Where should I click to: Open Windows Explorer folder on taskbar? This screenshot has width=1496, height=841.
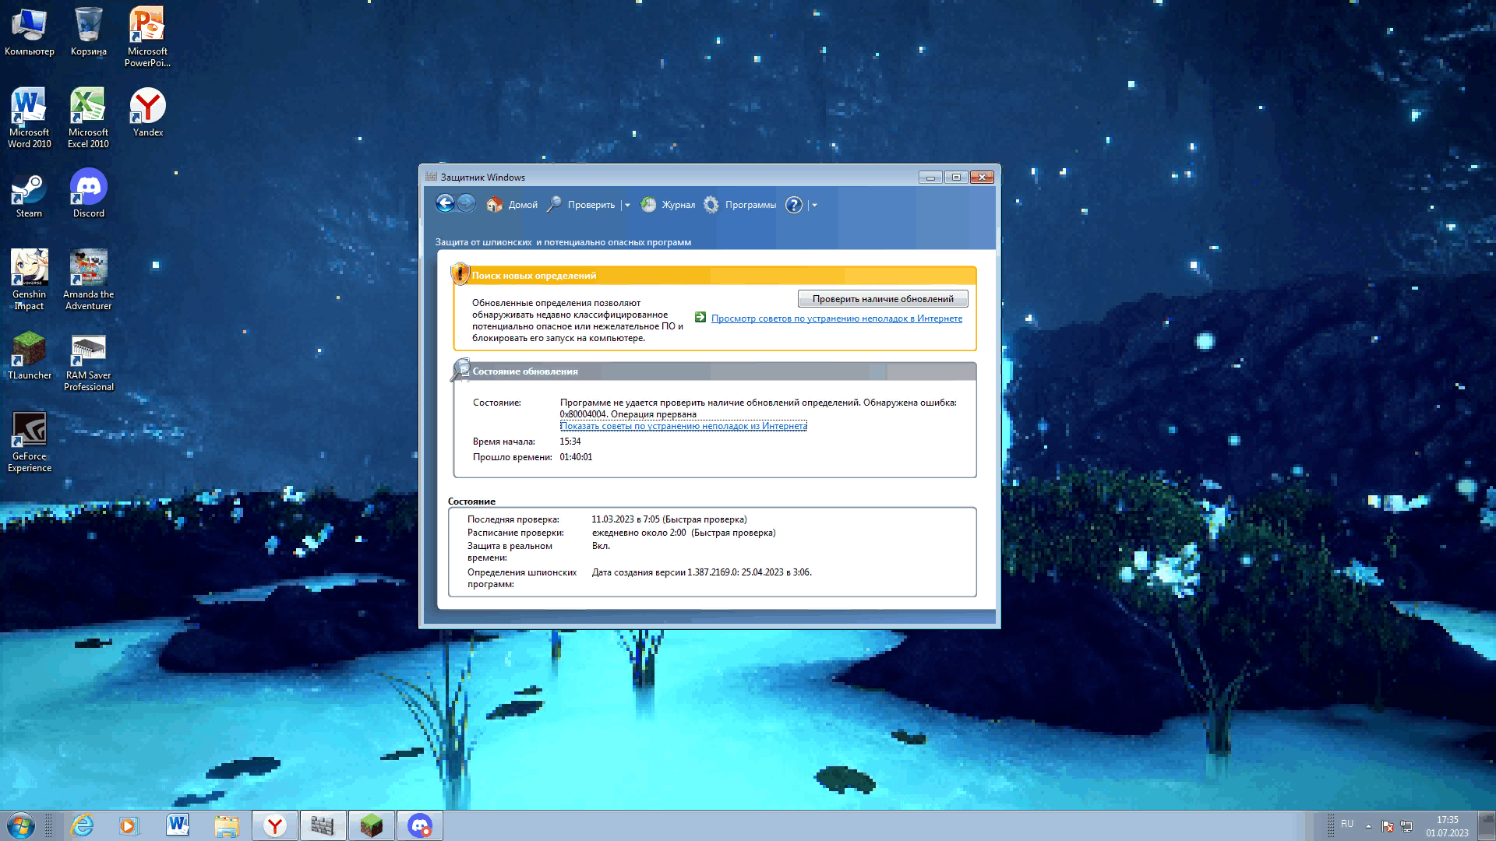click(x=226, y=825)
